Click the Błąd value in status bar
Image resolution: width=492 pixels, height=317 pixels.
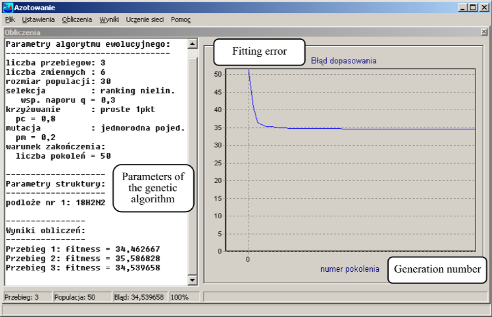pos(139,297)
